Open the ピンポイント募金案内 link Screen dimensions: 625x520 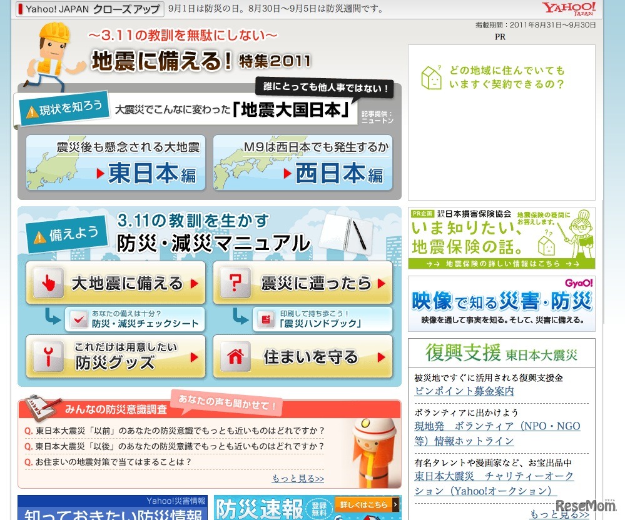click(x=464, y=391)
